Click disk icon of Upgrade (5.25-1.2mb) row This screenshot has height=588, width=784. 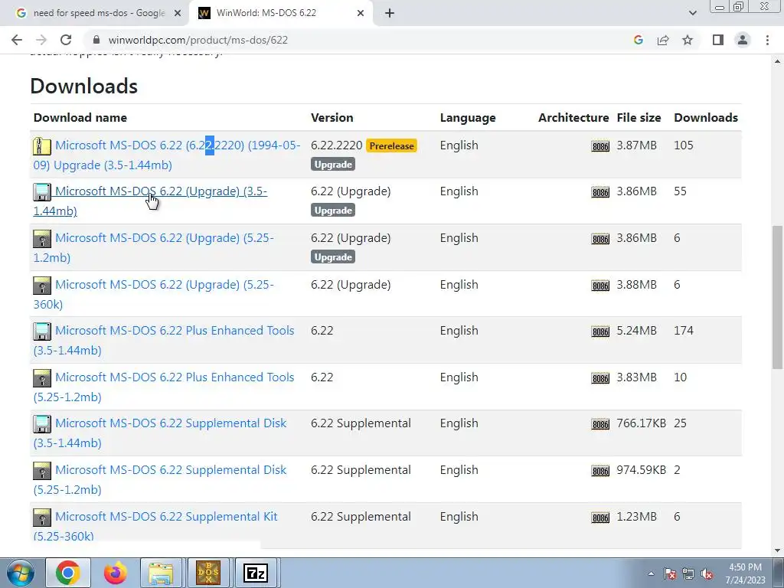[42, 239]
